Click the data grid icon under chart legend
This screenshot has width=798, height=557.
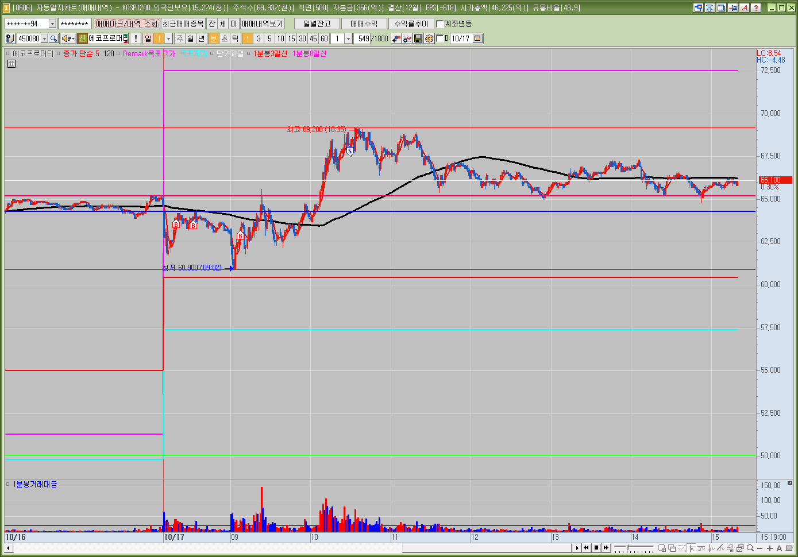pyautogui.click(x=11, y=64)
